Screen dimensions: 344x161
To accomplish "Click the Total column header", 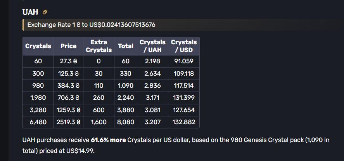I will pos(126,46).
